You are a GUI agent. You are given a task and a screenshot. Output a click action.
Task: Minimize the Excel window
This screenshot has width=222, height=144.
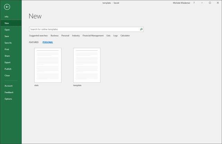(202, 3)
